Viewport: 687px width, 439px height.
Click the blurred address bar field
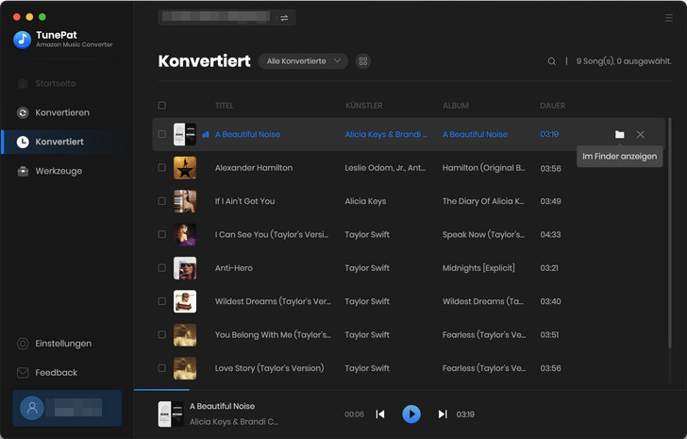click(216, 18)
